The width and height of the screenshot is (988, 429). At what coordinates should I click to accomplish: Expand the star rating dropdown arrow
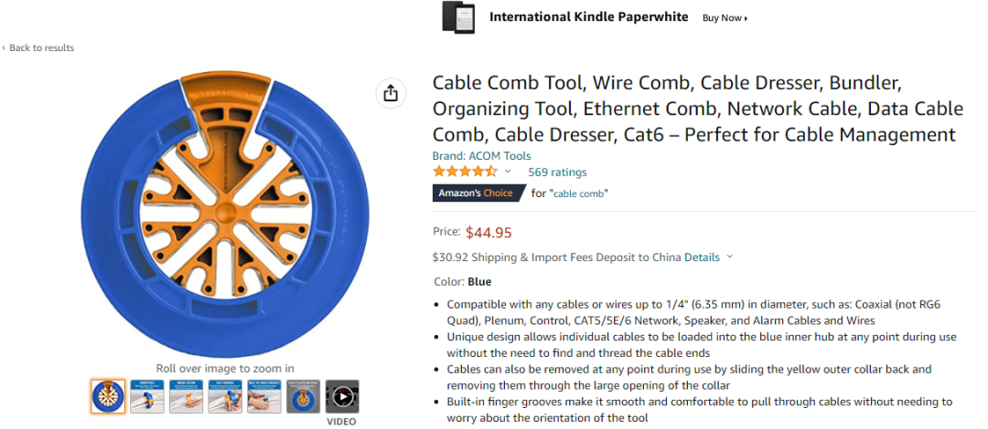pyautogui.click(x=508, y=172)
